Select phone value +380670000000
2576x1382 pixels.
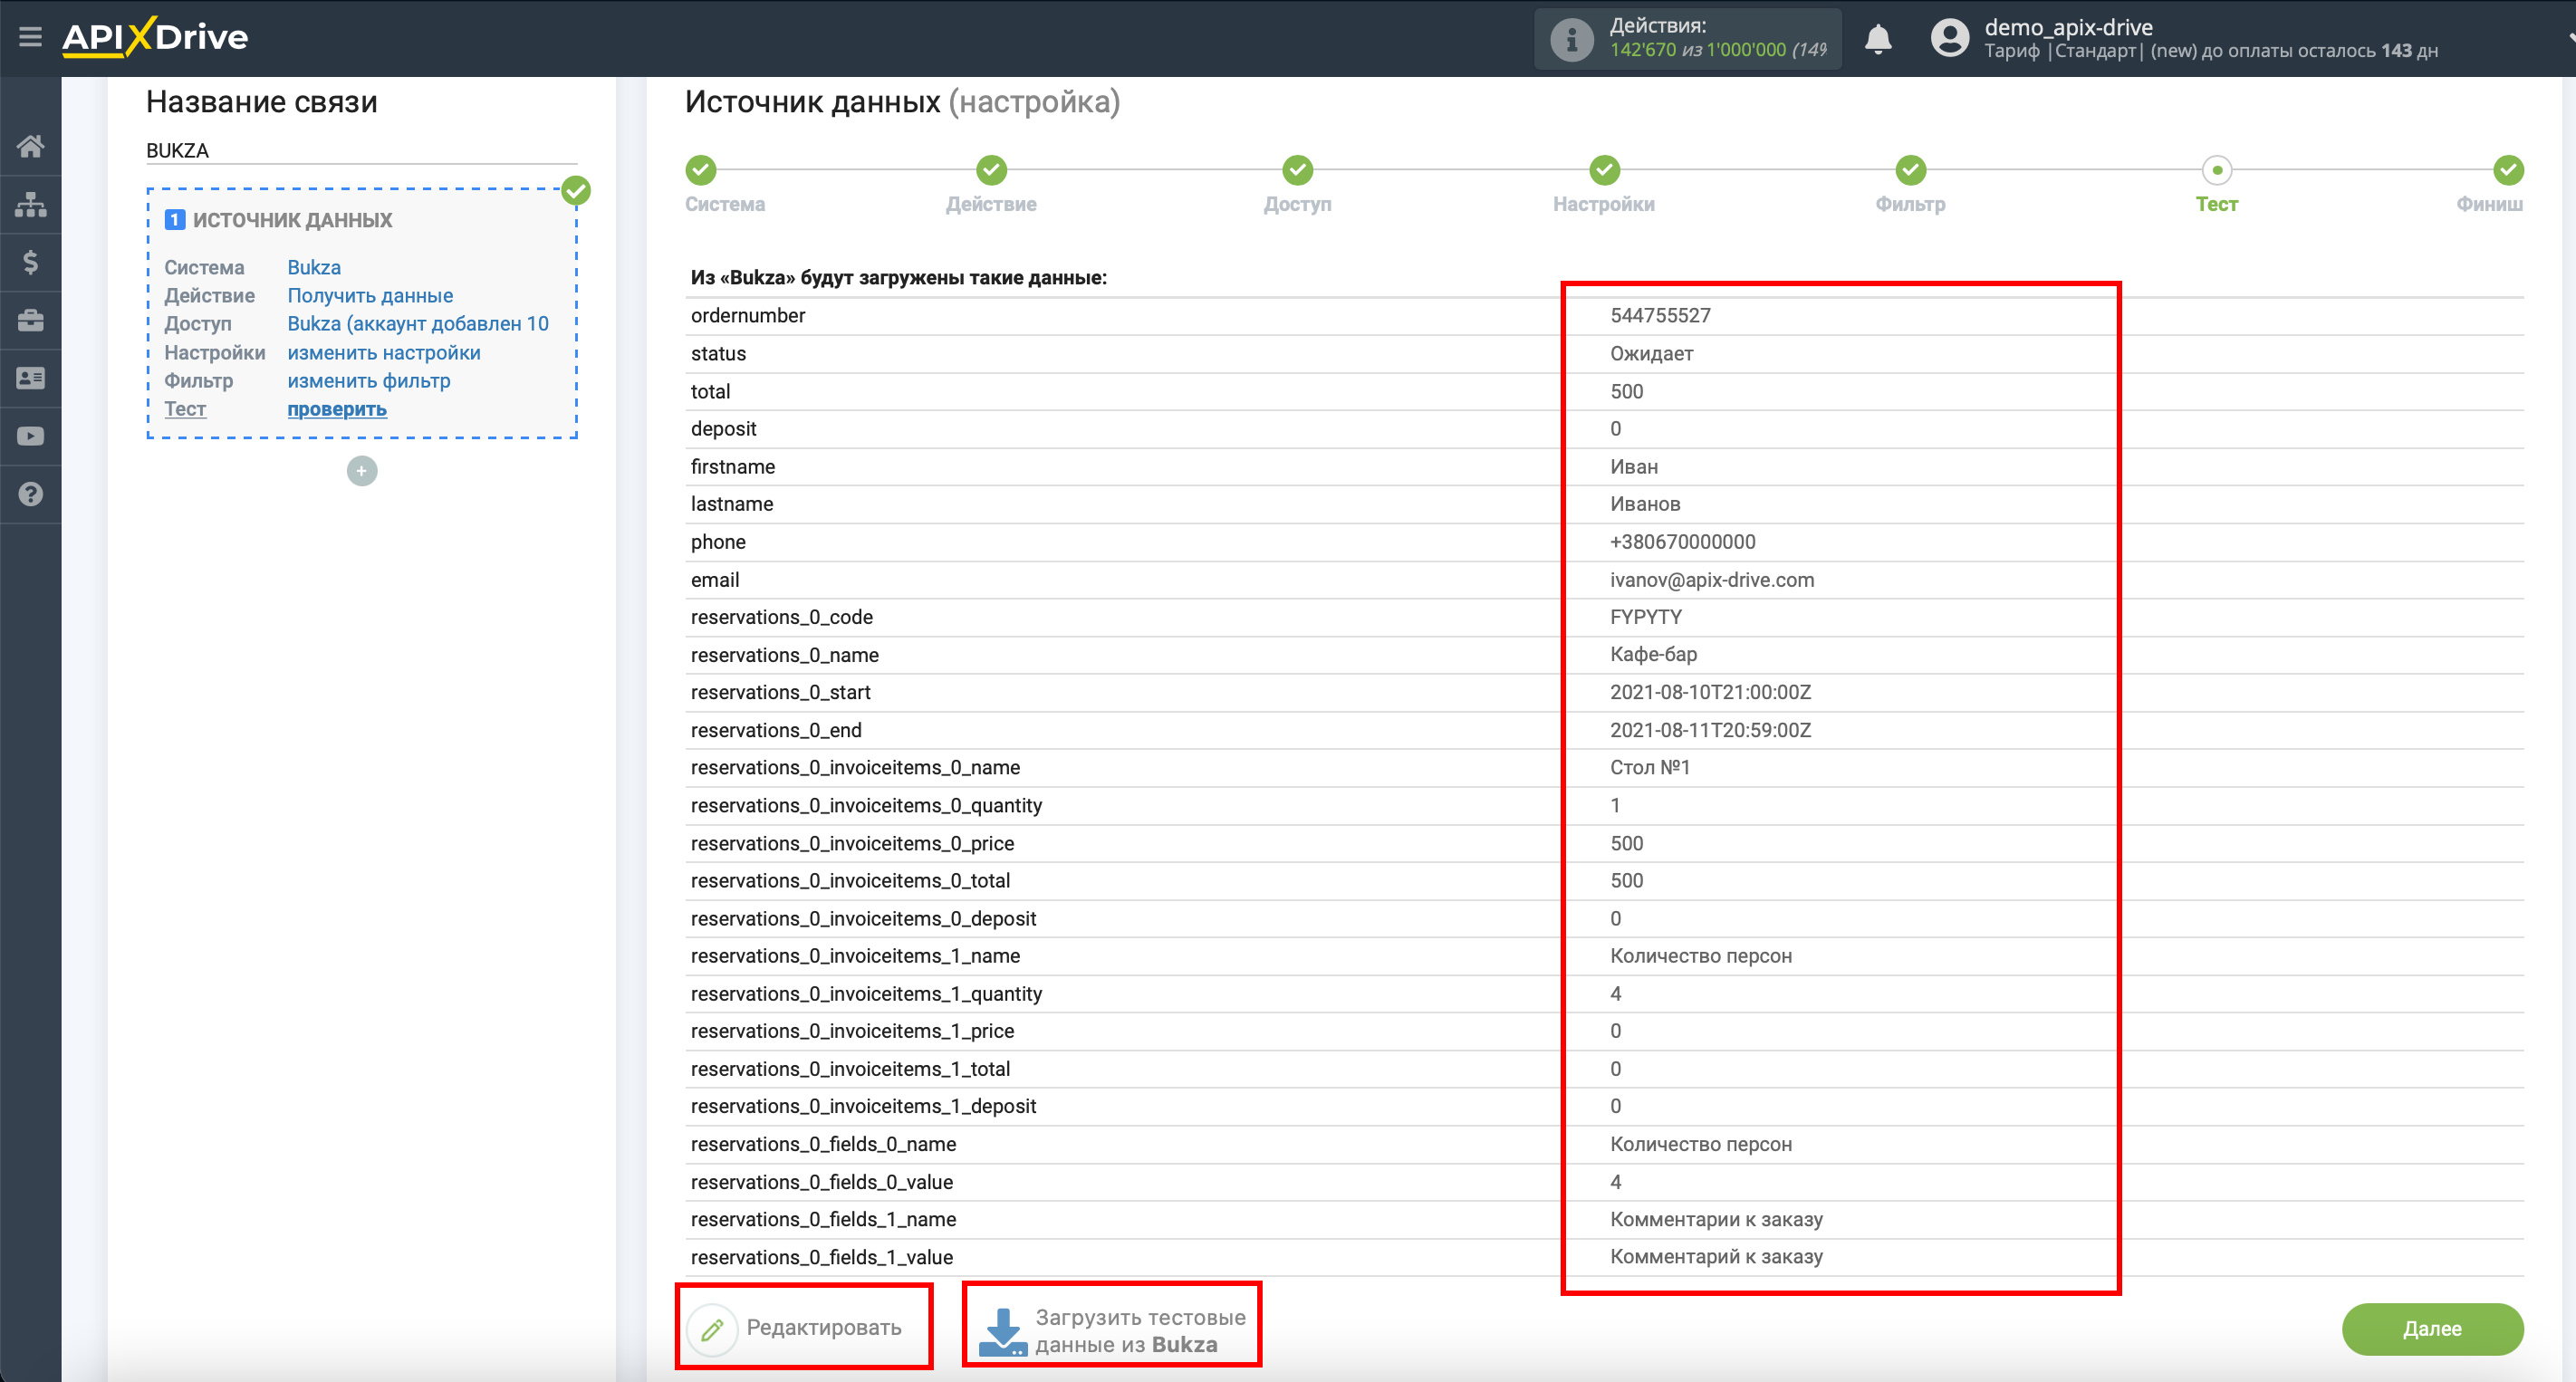1682,542
